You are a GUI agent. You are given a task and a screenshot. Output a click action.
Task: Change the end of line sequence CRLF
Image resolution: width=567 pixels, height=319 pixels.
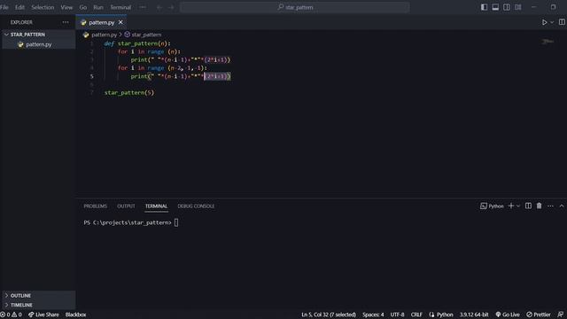coord(416,315)
